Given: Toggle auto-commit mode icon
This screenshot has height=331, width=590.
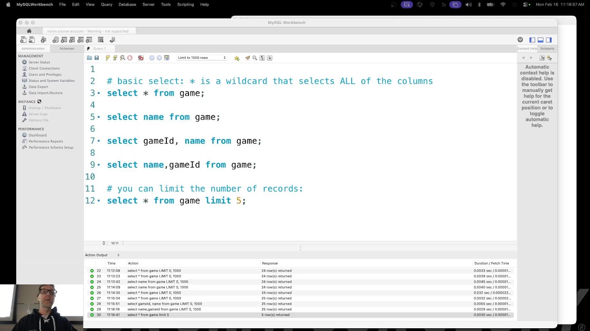Looking at the screenshot, I should point(166,58).
